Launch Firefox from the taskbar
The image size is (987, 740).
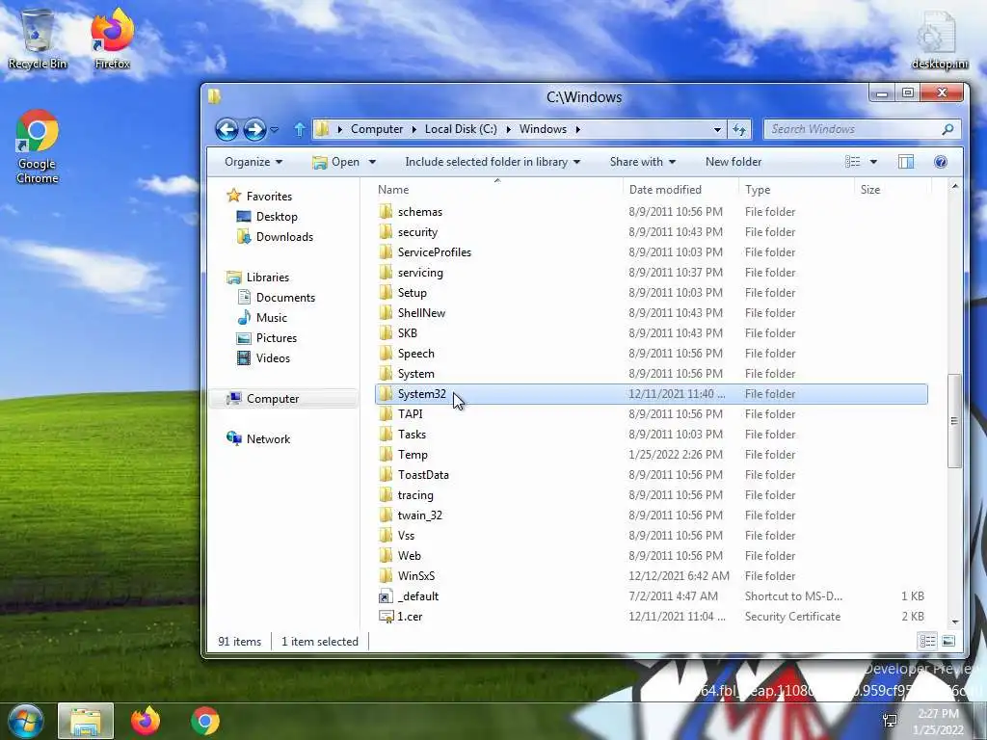coord(146,721)
